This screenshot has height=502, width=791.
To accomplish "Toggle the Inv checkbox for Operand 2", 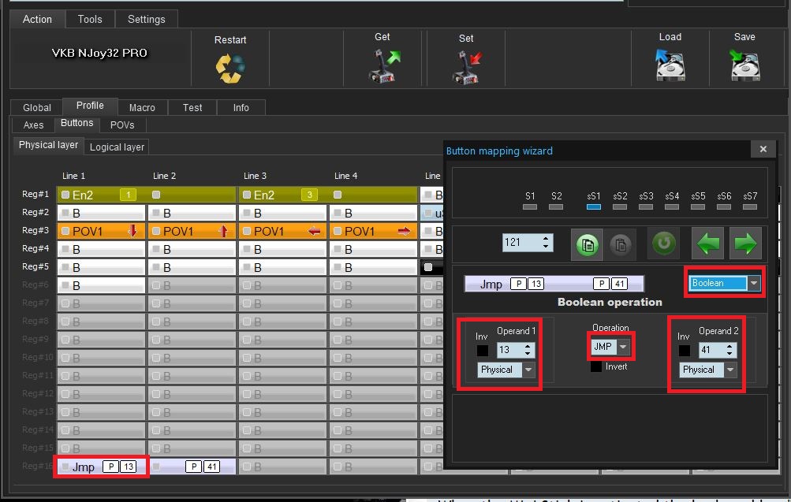I will pos(684,351).
